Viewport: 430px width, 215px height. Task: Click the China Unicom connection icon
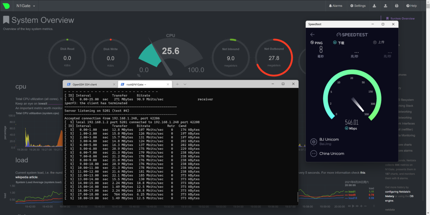coord(314,154)
